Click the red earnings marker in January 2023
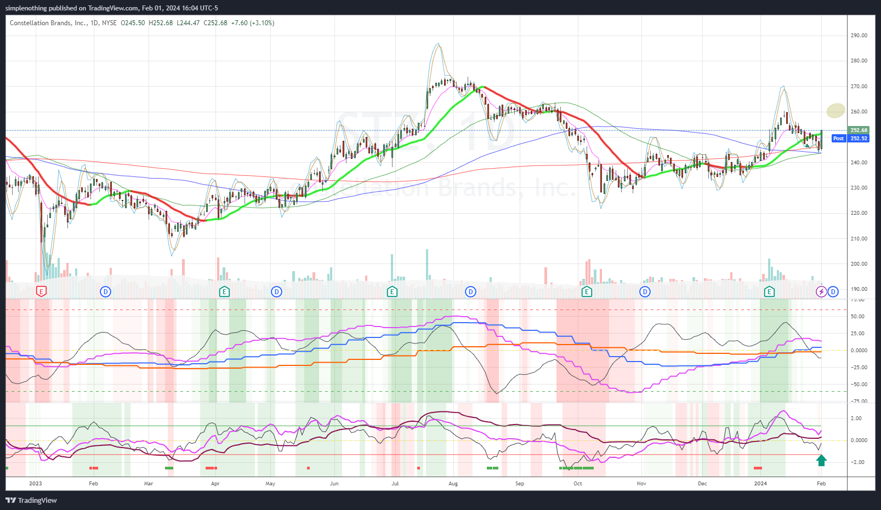Screen dimensions: 881x510 (41, 291)
